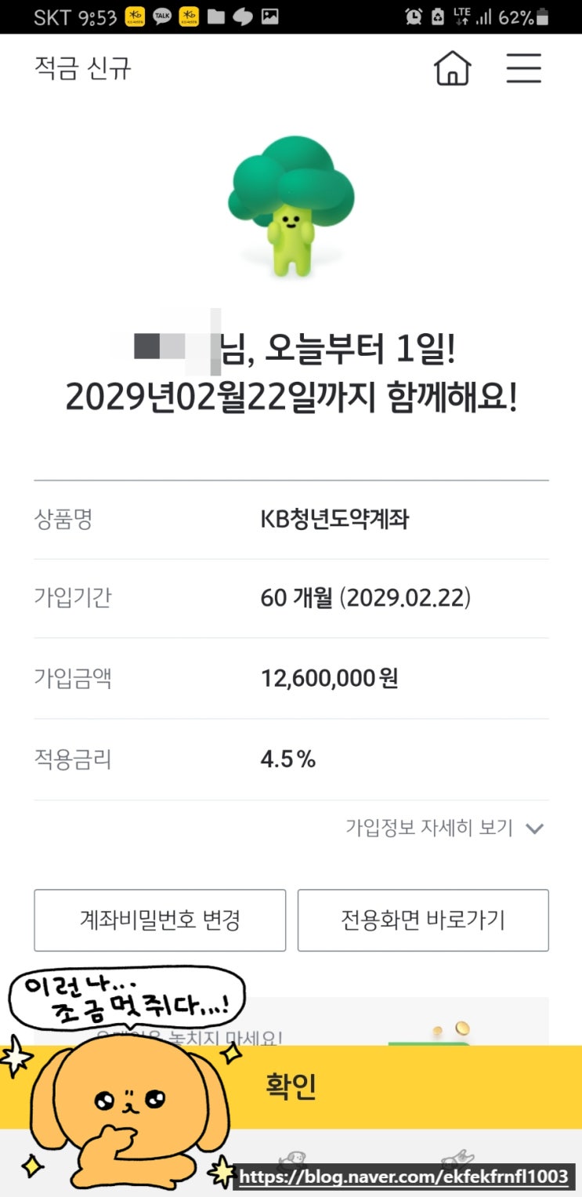Open the blog.naver.com watermark link

403,1177
